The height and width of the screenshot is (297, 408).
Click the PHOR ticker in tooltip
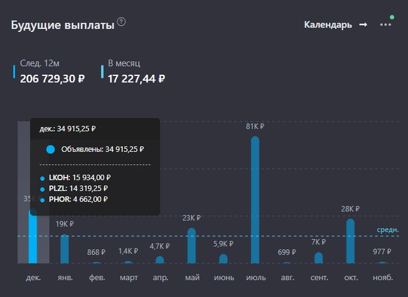(x=59, y=199)
